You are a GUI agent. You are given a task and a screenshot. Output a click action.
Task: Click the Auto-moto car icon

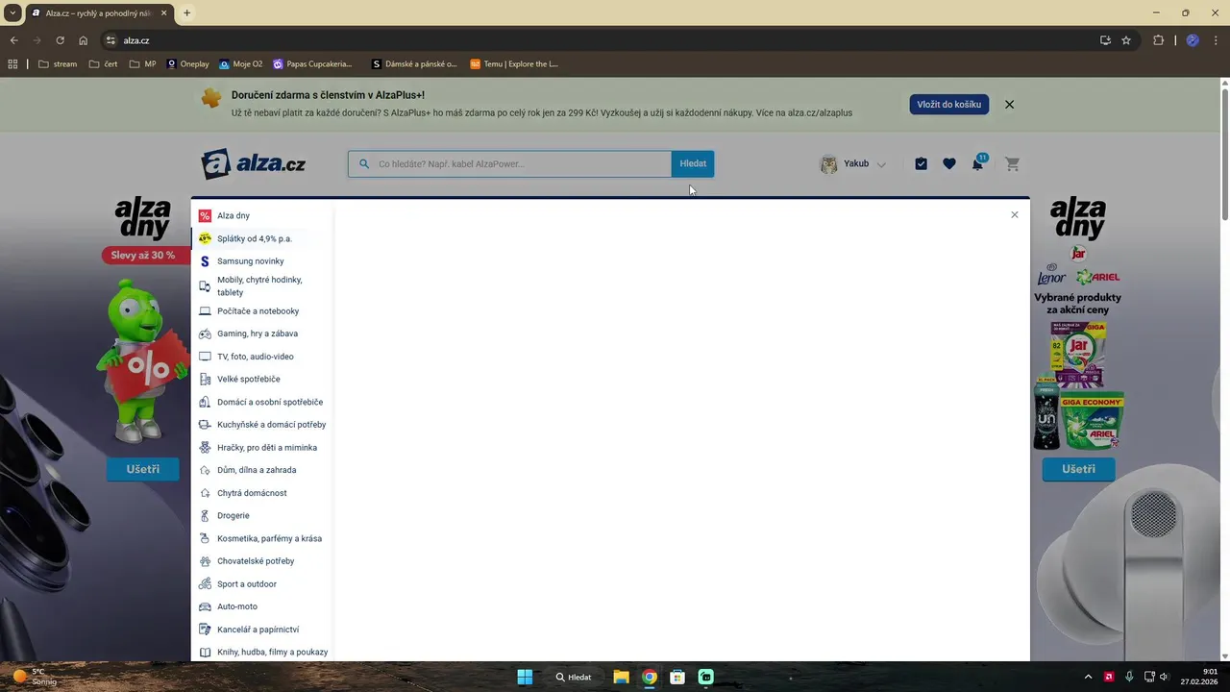tap(205, 606)
